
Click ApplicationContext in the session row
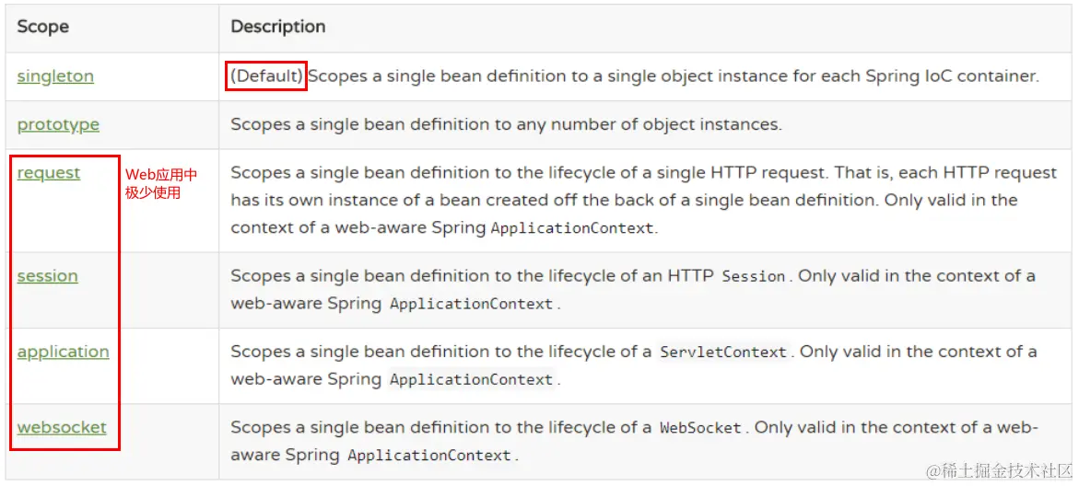(472, 304)
